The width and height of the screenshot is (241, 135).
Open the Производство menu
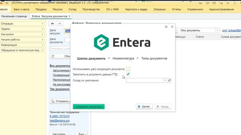pyautogui.click(x=91, y=9)
